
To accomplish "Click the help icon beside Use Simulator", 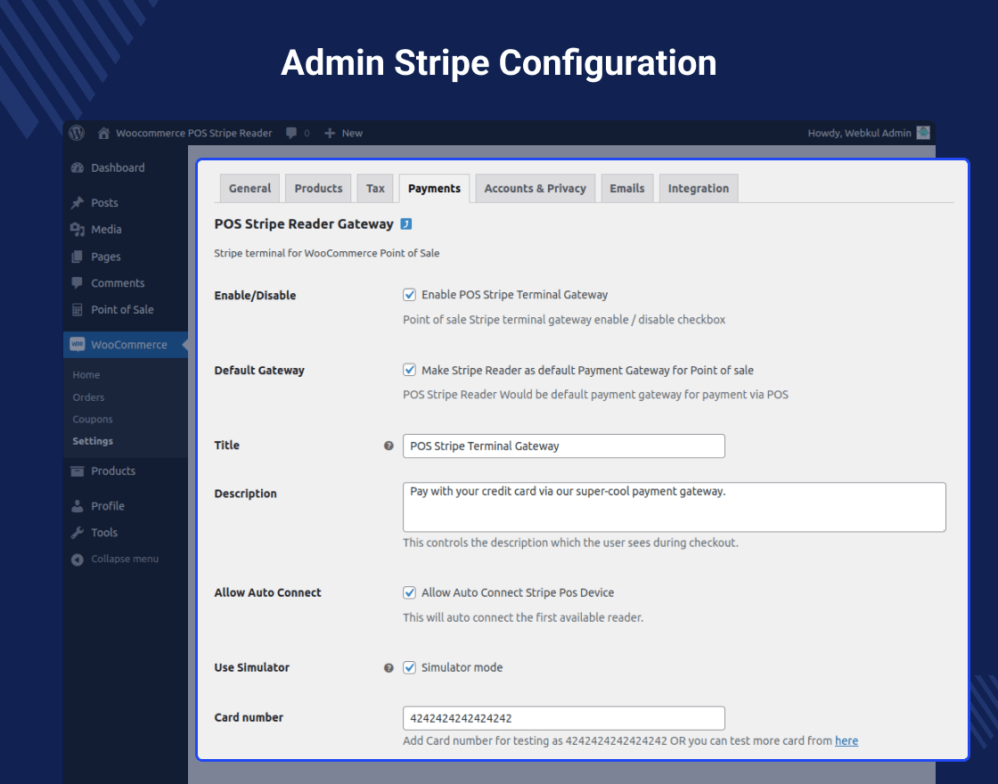I will coord(389,667).
